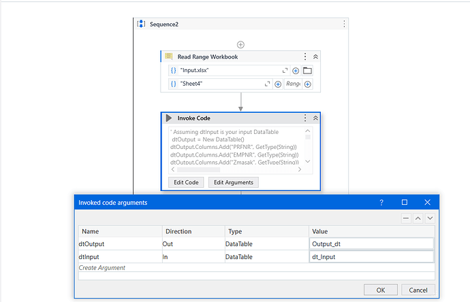Open help in Invoked code arguments dialog

pos(381,203)
